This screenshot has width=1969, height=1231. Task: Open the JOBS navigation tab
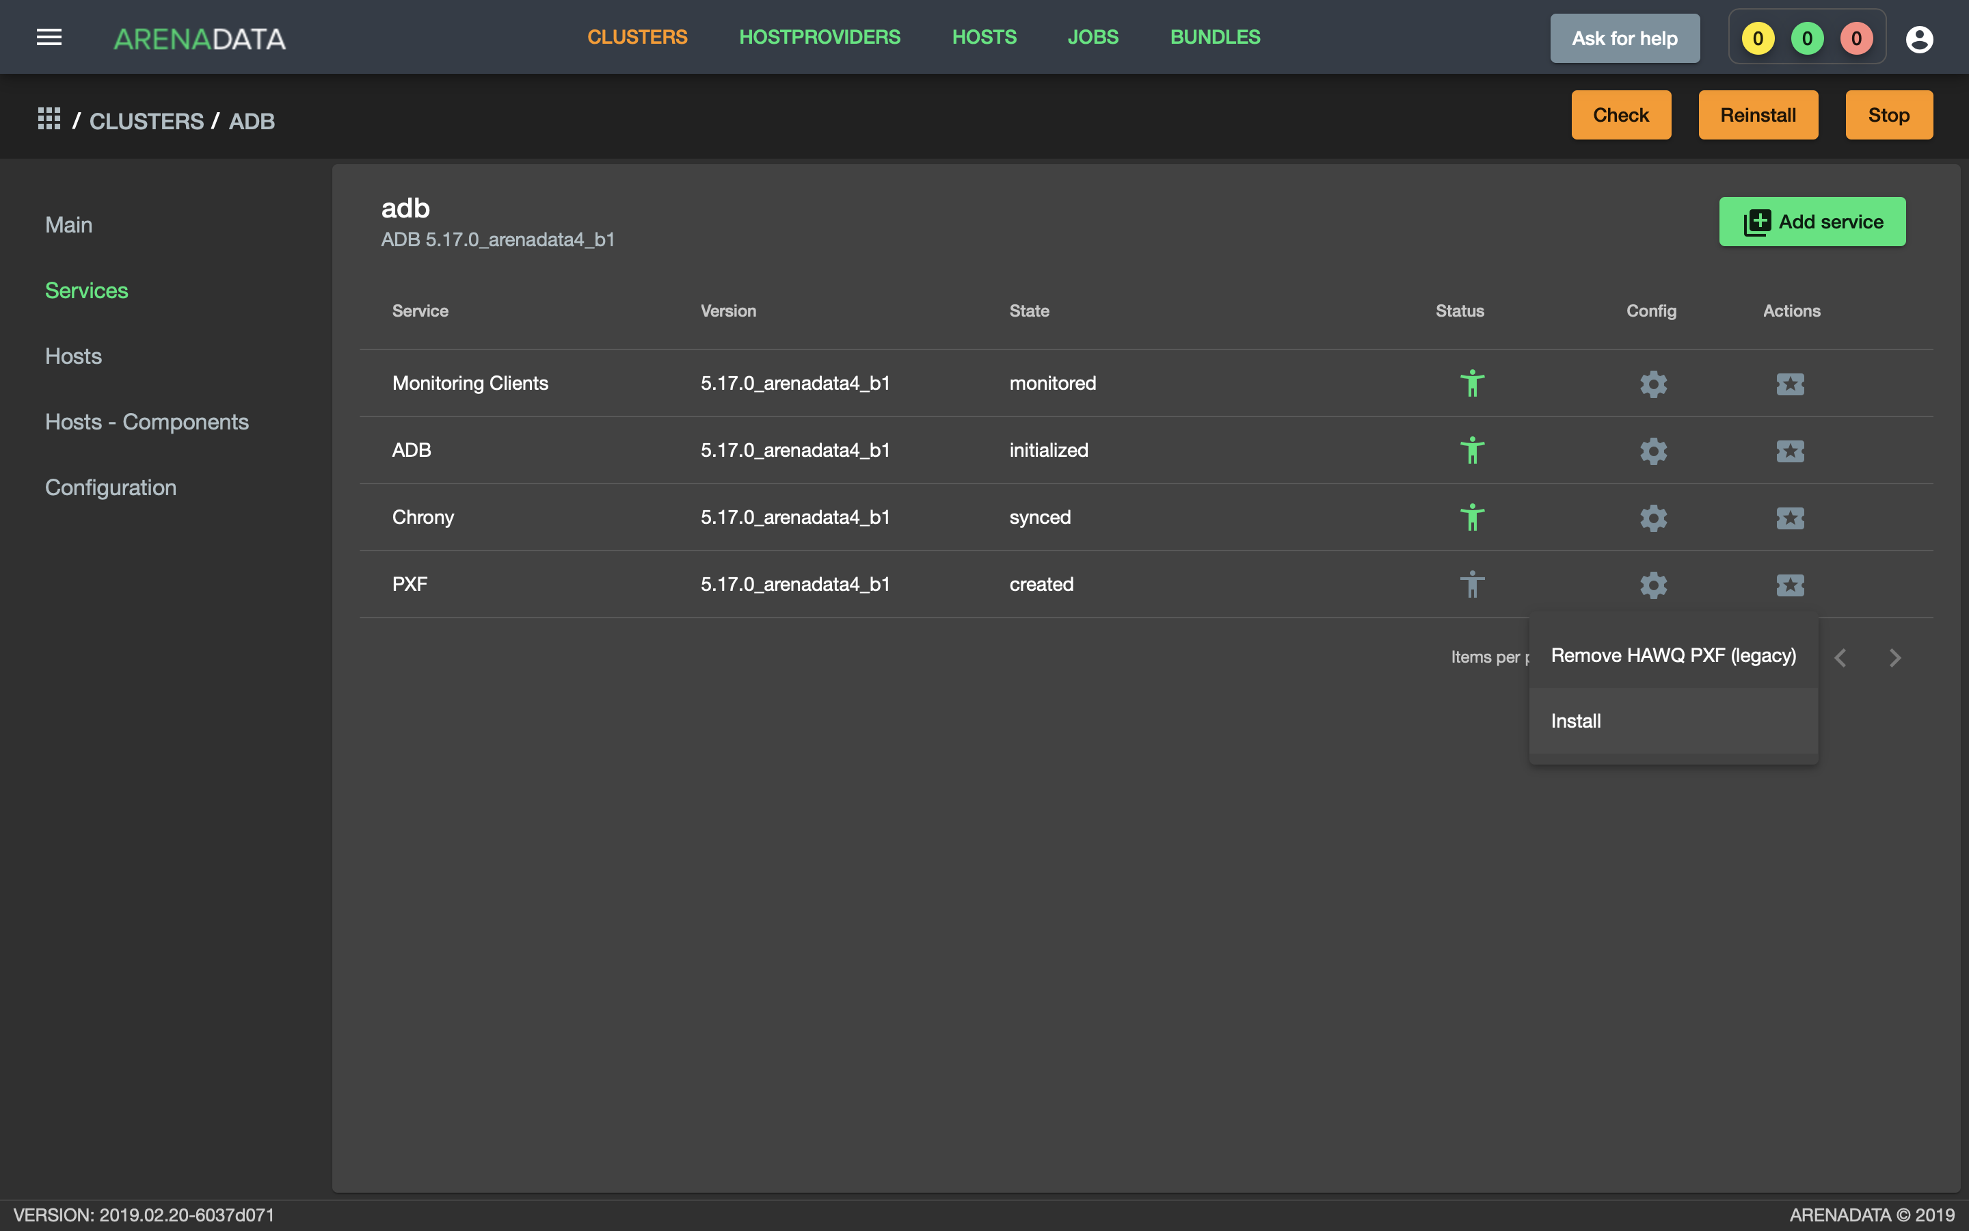pos(1093,38)
